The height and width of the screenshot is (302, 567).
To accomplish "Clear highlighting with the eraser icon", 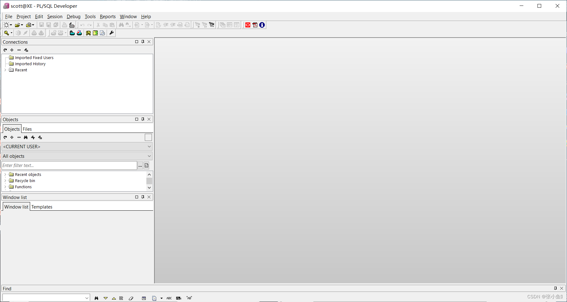I will click(x=131, y=298).
